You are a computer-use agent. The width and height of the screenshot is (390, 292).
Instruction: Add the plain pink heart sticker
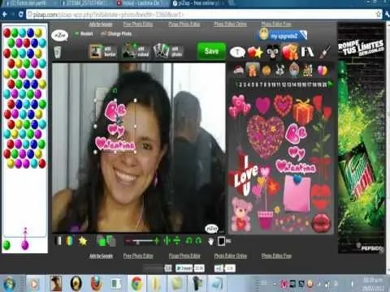click(262, 105)
